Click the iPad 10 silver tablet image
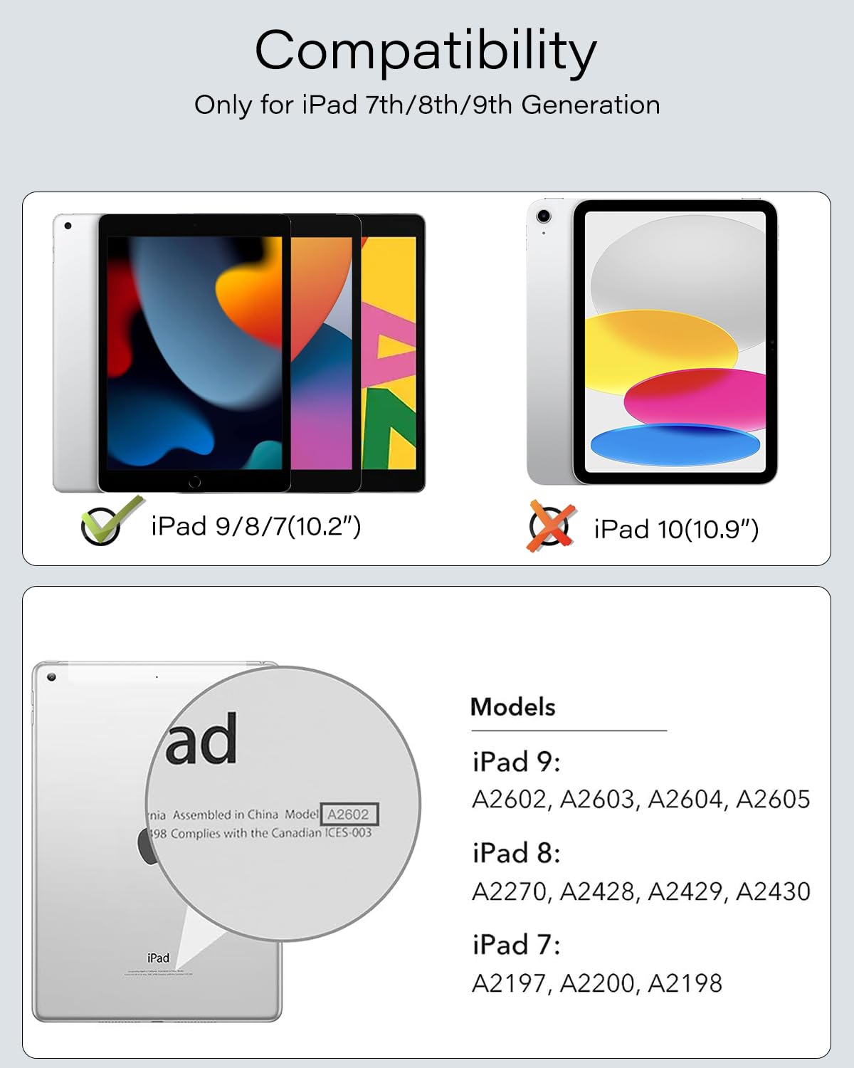 653,342
